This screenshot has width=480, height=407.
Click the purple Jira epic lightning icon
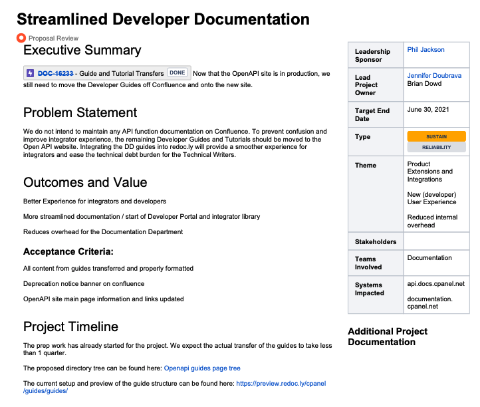point(31,73)
